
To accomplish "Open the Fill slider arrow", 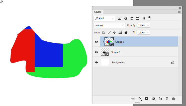I will 148,32.
